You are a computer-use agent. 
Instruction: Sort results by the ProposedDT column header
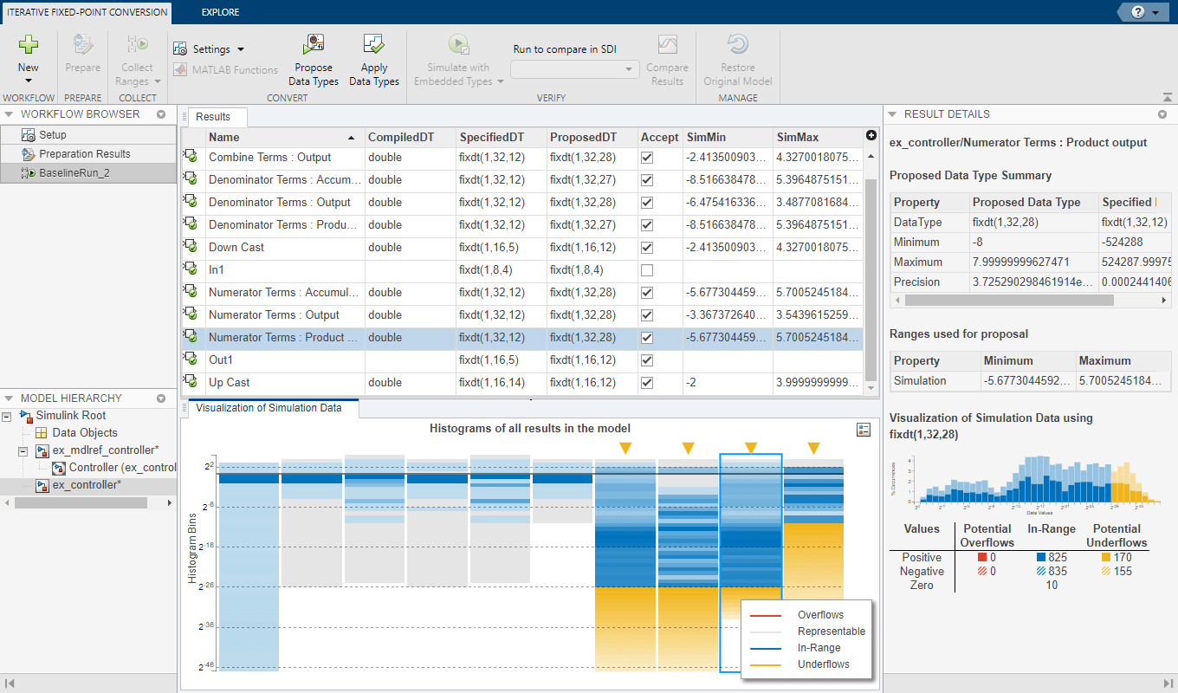(586, 137)
